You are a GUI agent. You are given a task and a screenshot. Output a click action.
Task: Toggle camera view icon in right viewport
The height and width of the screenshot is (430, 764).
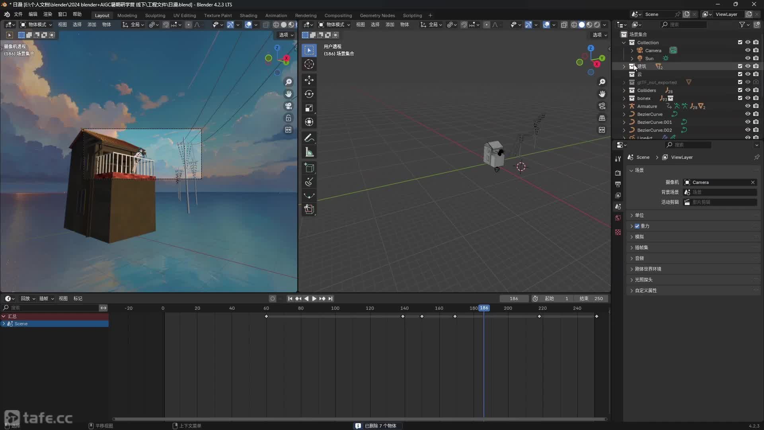(602, 106)
